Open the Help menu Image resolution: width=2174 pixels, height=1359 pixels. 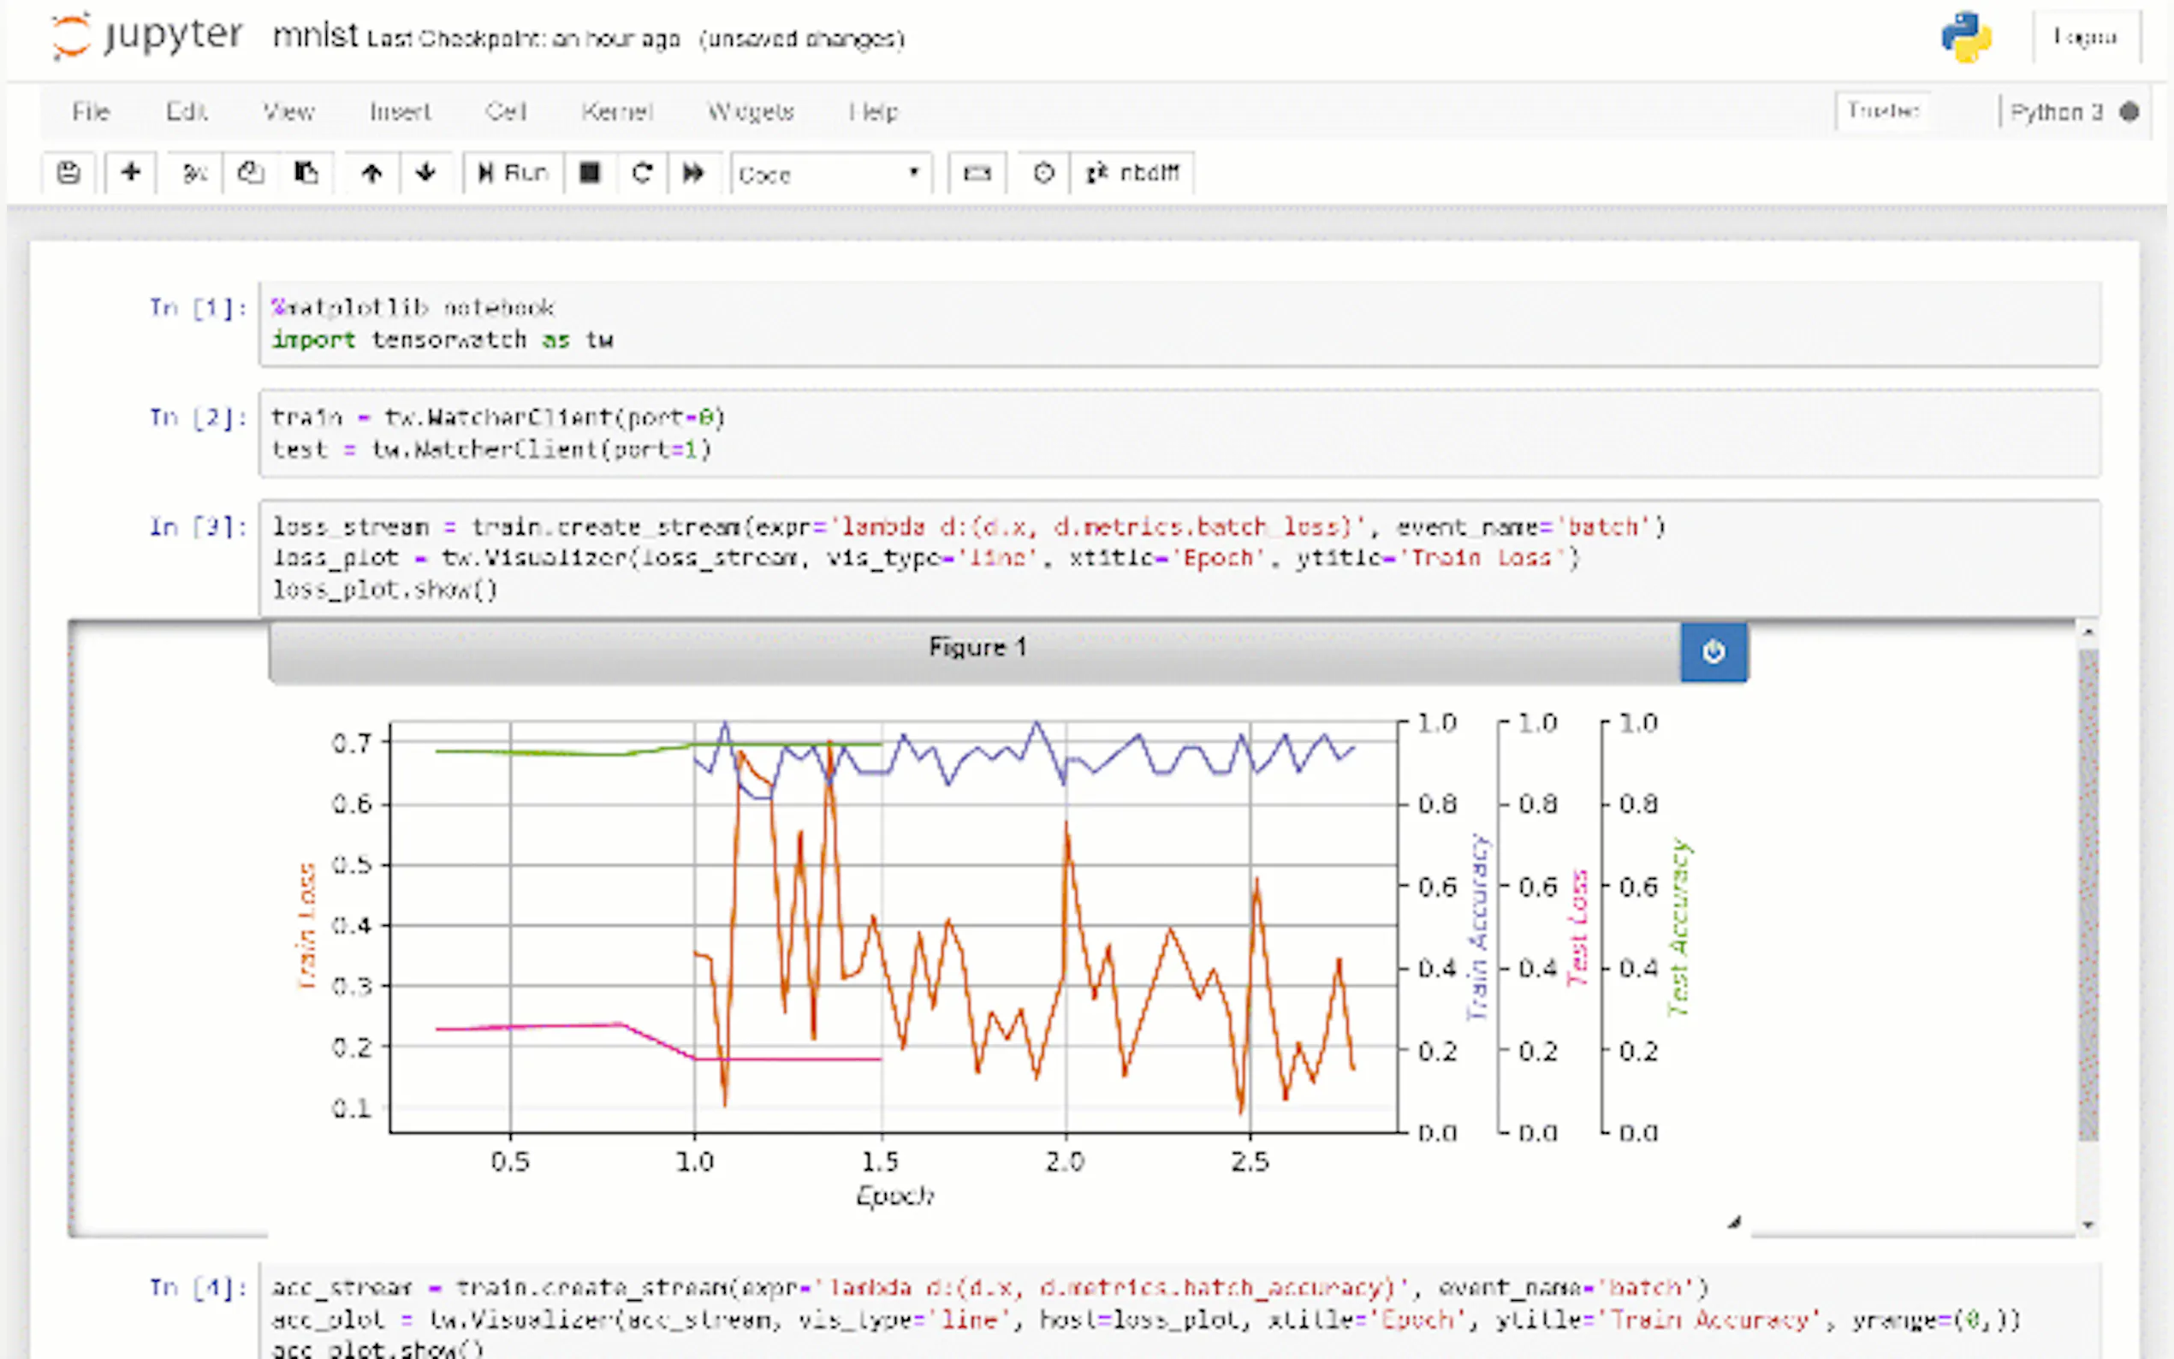874,111
